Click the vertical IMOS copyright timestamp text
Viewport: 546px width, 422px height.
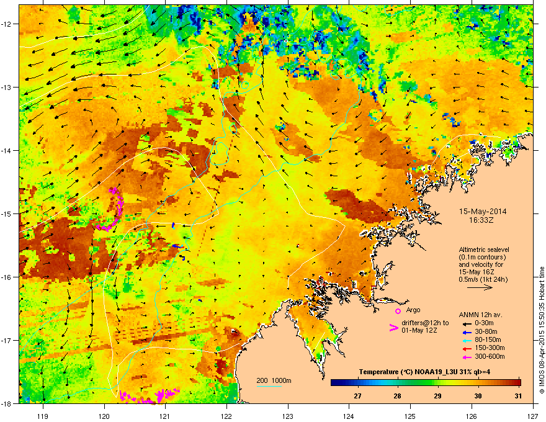(x=542, y=330)
